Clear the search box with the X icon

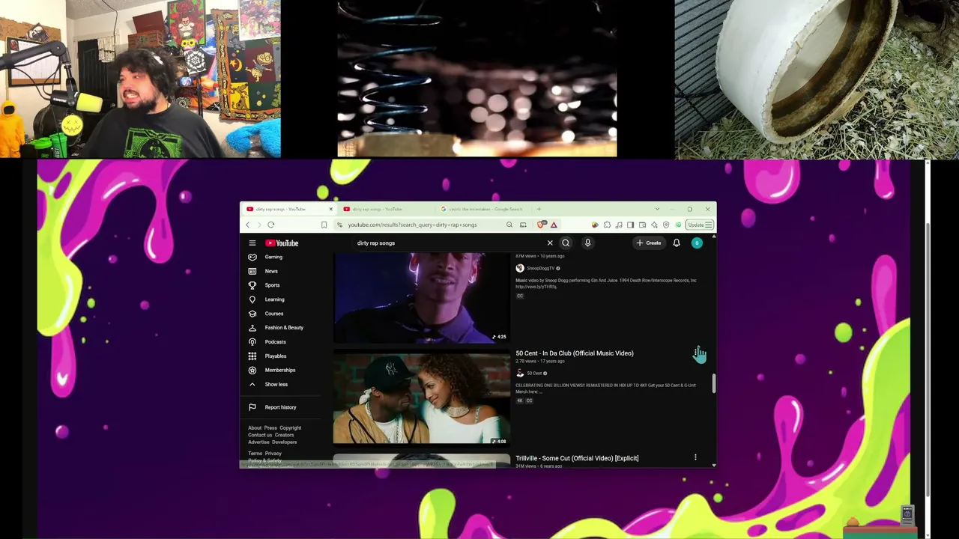(550, 243)
